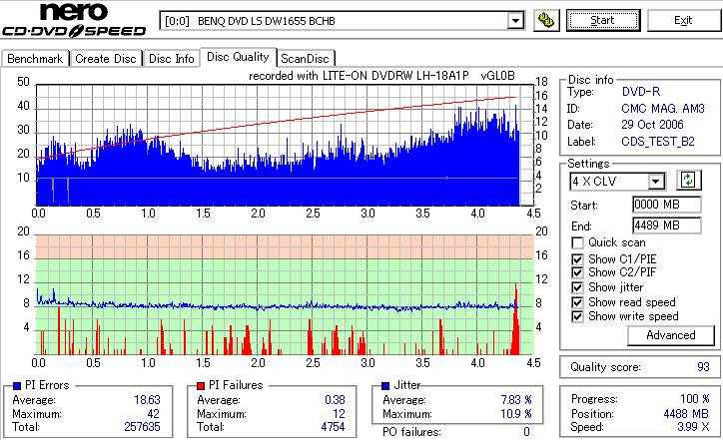Click the PO failures value 0

(x=526, y=432)
